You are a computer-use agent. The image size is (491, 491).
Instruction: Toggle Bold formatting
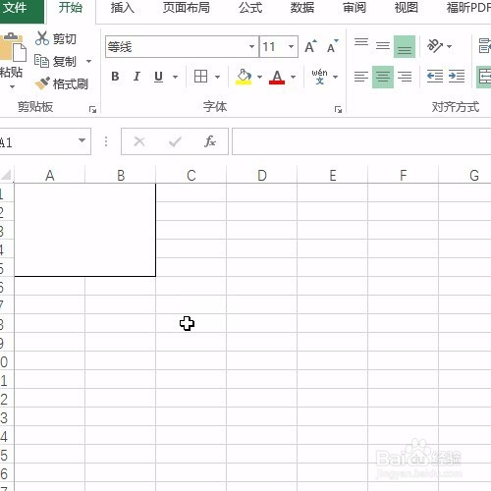point(115,77)
